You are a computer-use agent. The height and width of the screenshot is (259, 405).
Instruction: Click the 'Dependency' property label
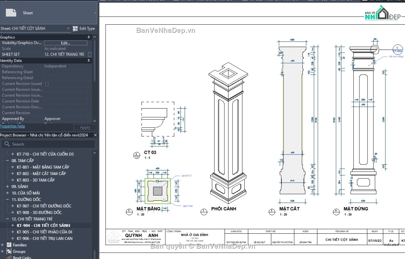pyautogui.click(x=13, y=66)
